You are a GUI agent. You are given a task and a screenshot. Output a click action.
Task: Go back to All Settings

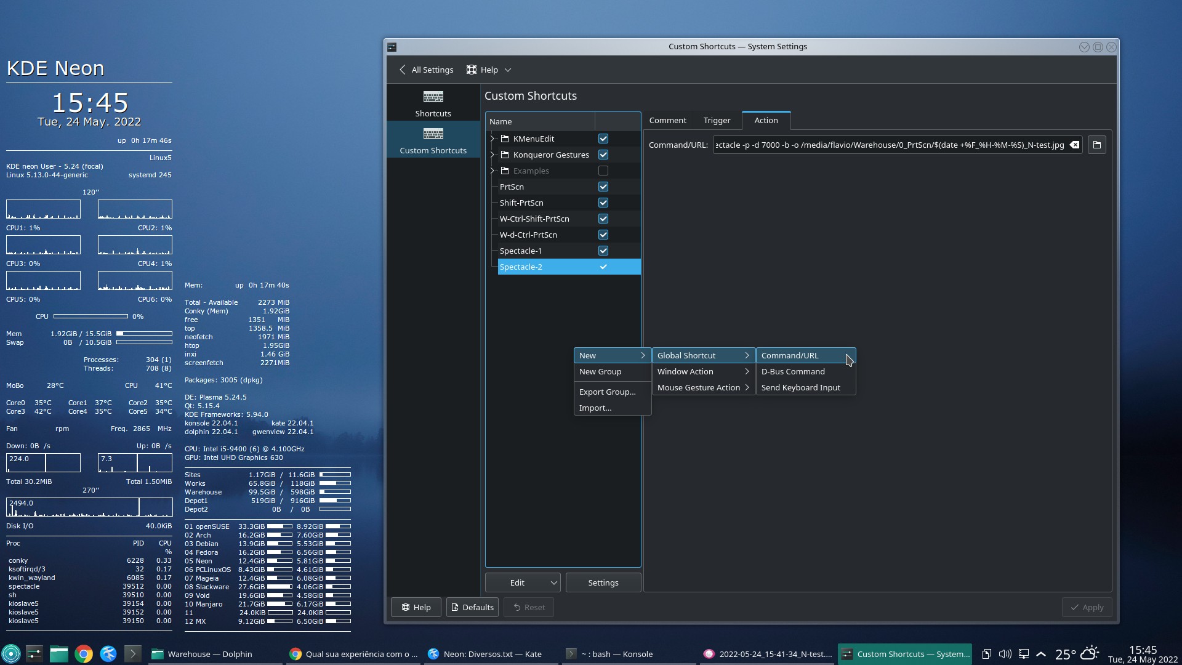click(x=426, y=70)
